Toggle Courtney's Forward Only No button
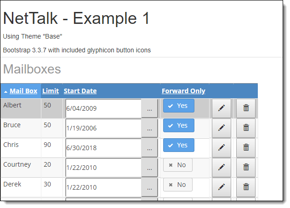 178,165
